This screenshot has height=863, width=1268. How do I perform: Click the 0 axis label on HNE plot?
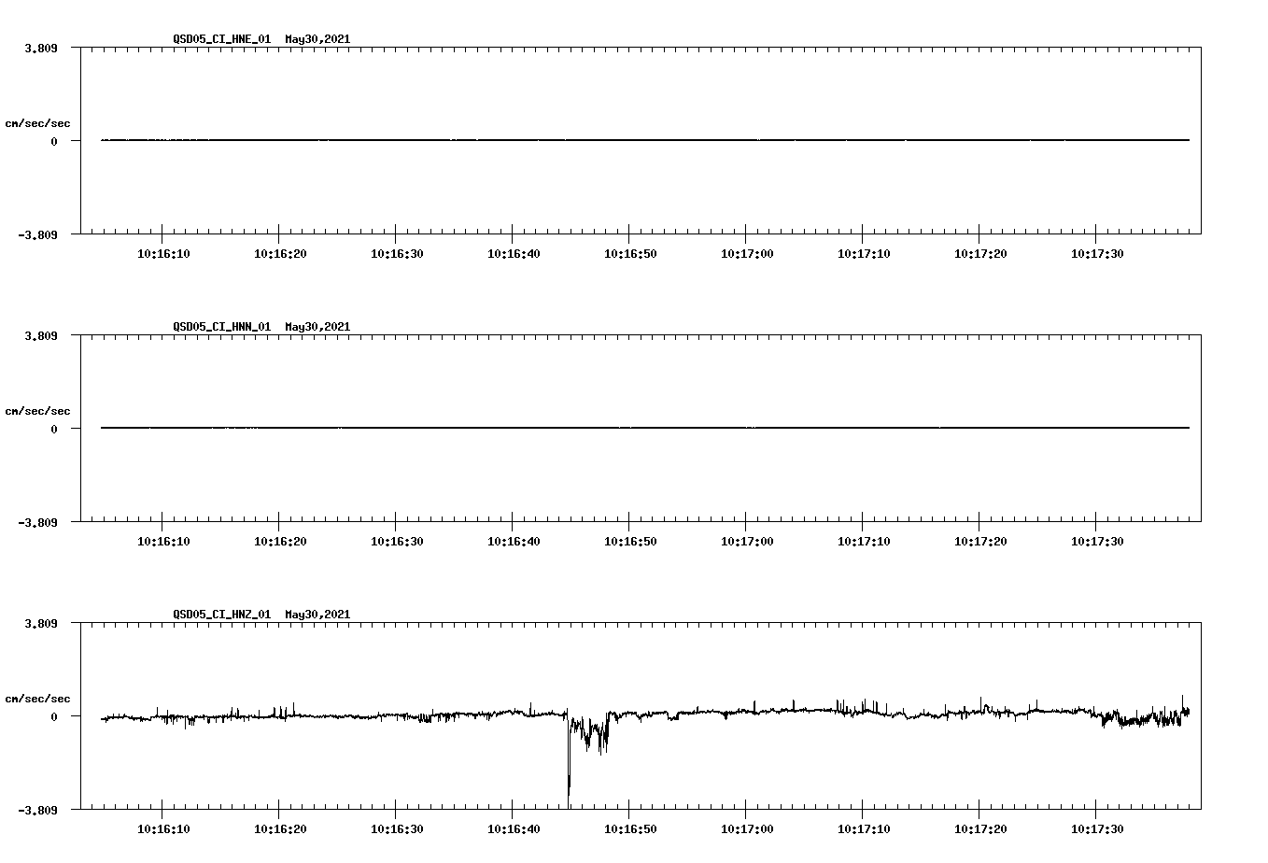54,141
